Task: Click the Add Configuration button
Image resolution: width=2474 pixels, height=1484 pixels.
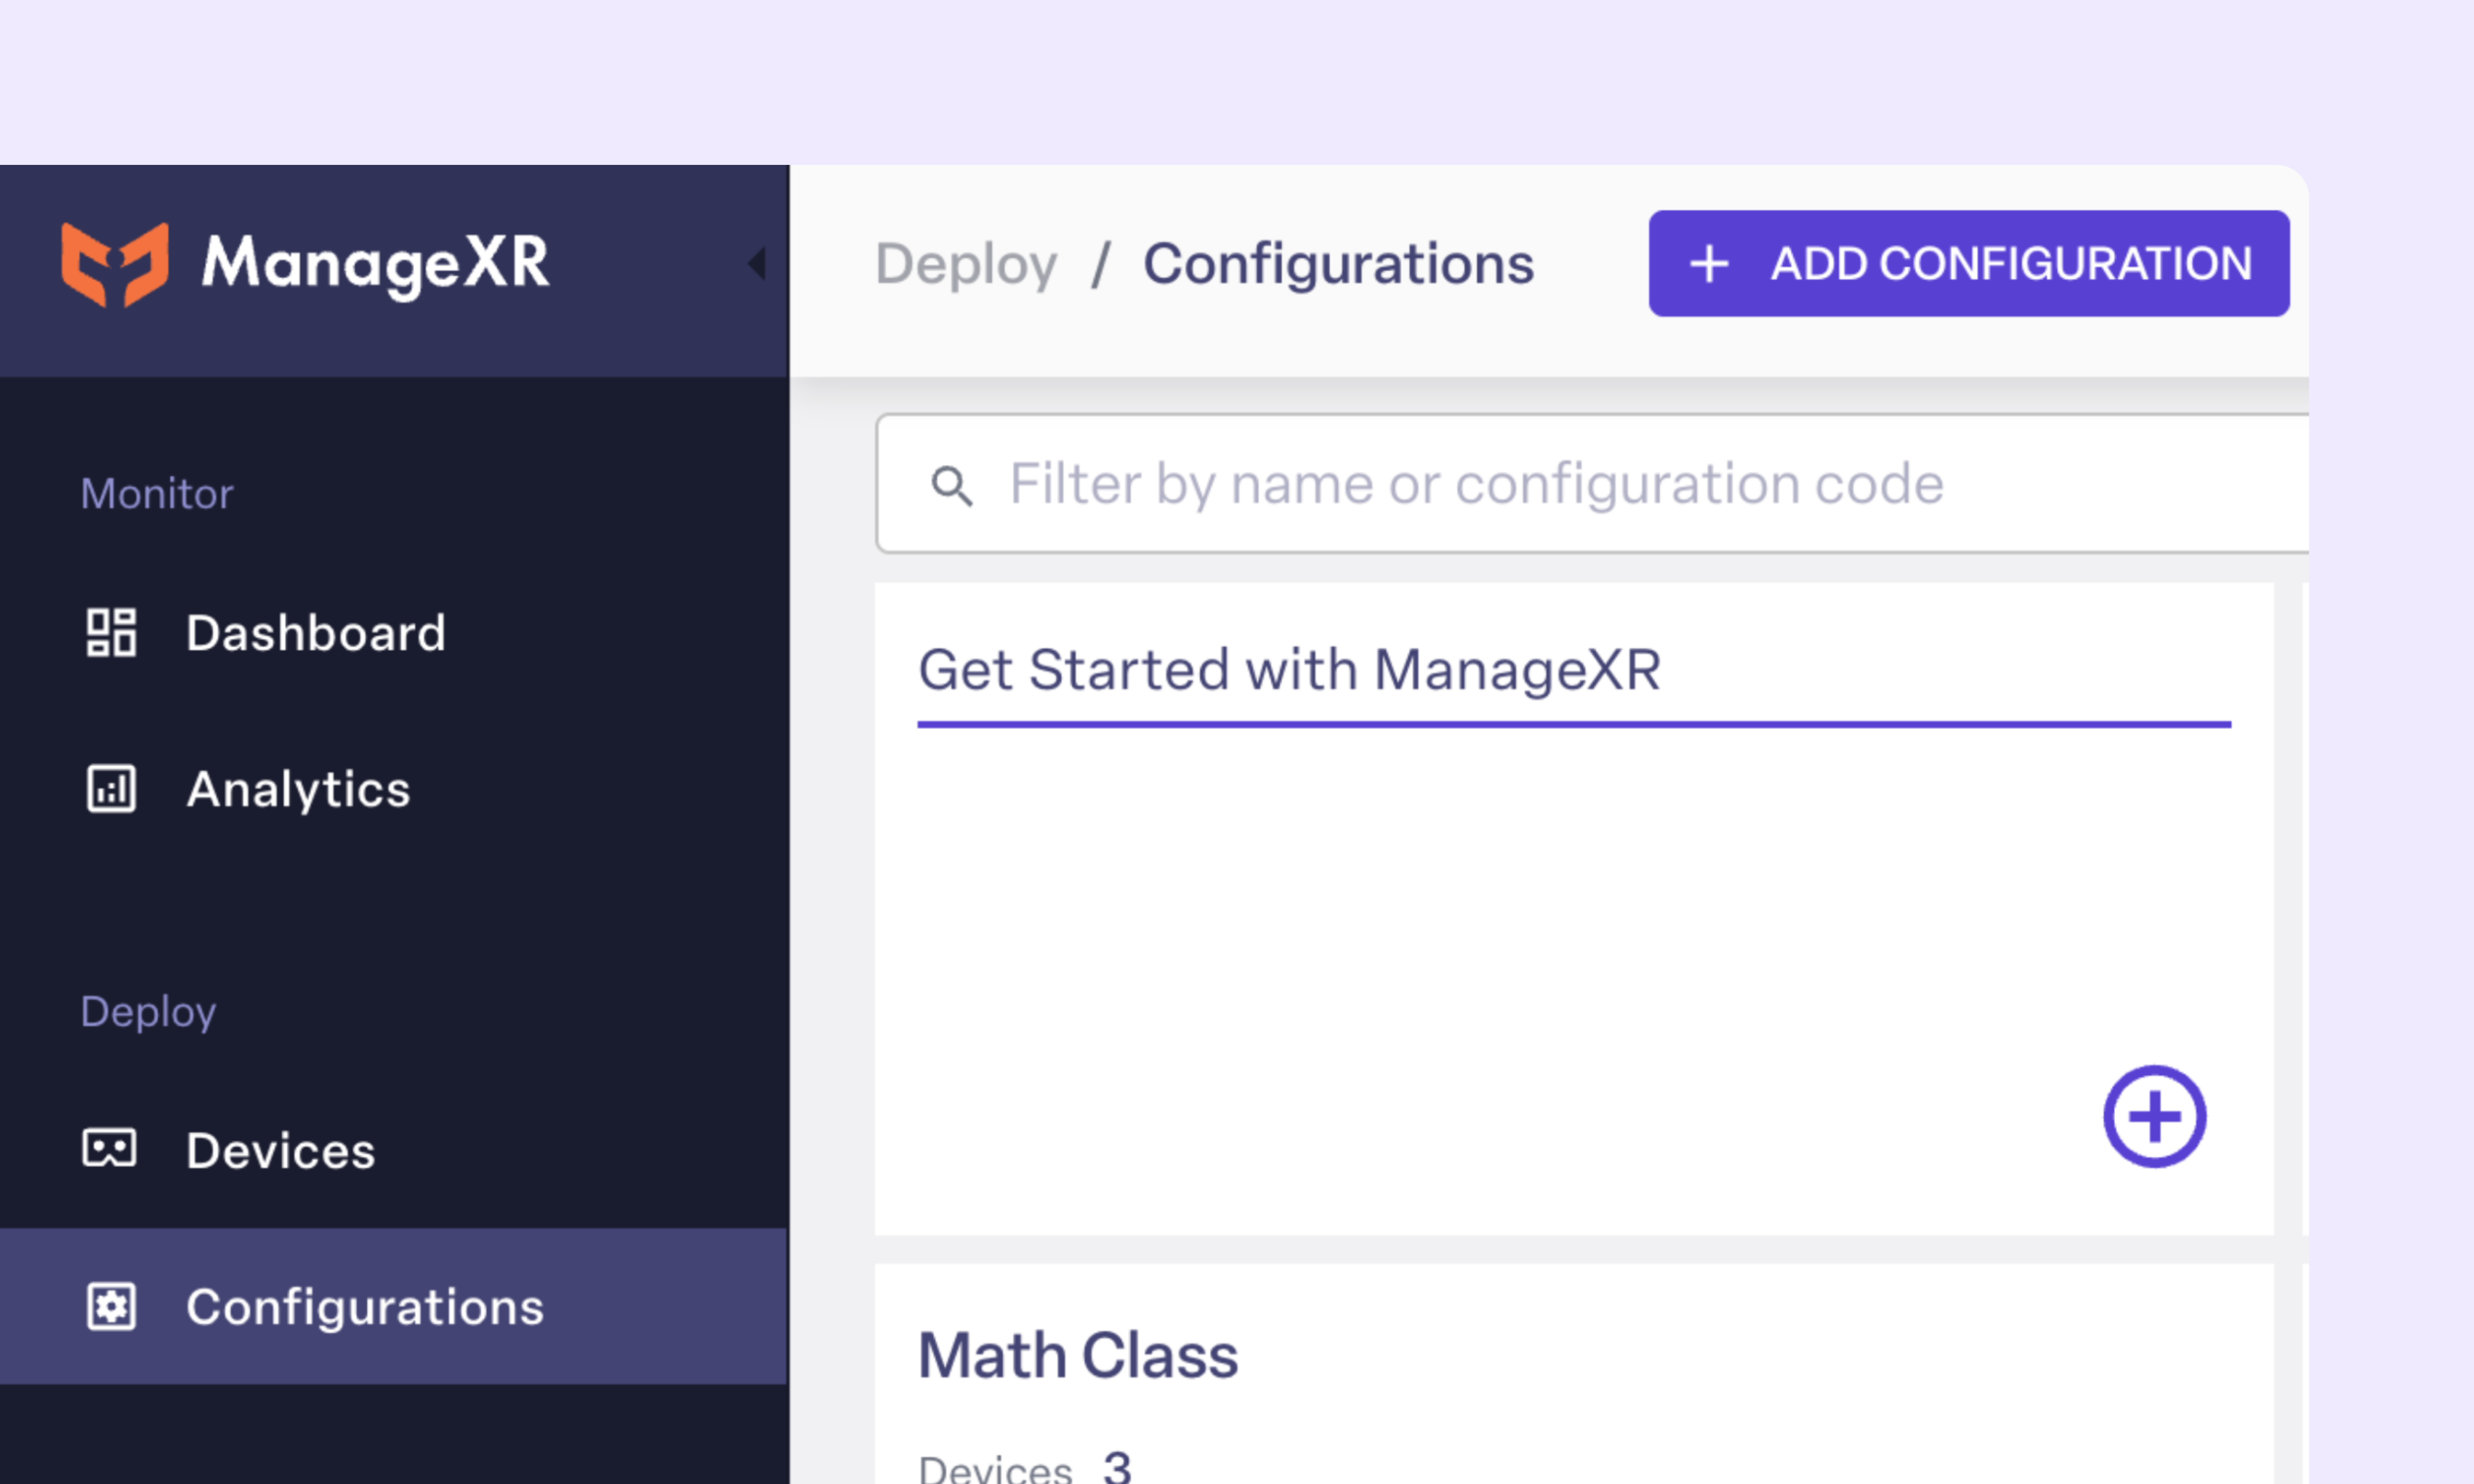Action: coord(1969,263)
